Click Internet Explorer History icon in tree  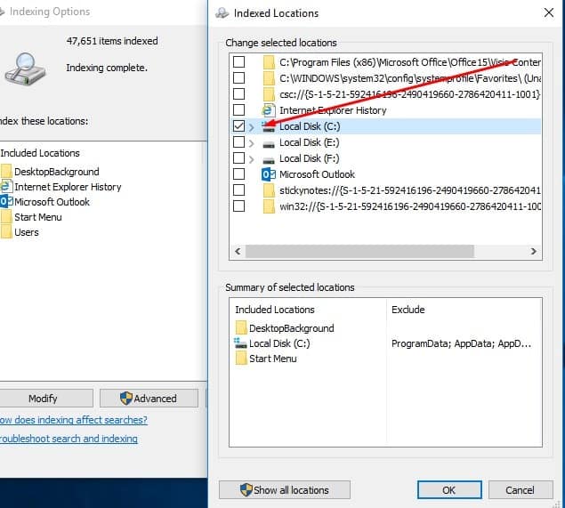[269, 110]
